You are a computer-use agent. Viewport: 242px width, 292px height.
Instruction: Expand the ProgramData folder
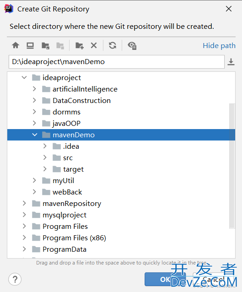[24, 249]
